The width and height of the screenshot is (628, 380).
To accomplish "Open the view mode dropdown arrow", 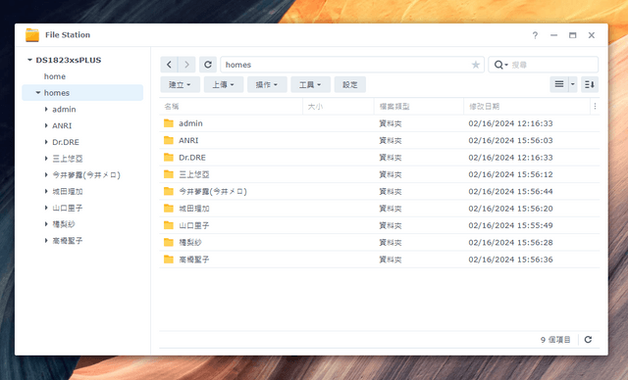I will tap(573, 84).
